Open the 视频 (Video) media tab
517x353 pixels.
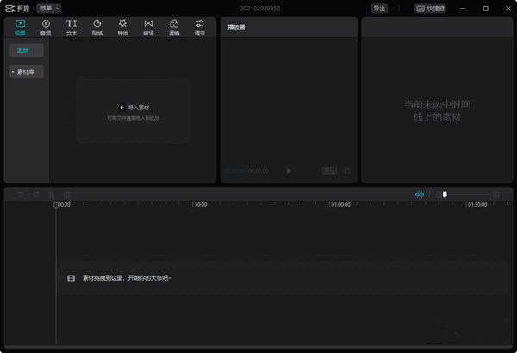click(x=21, y=27)
